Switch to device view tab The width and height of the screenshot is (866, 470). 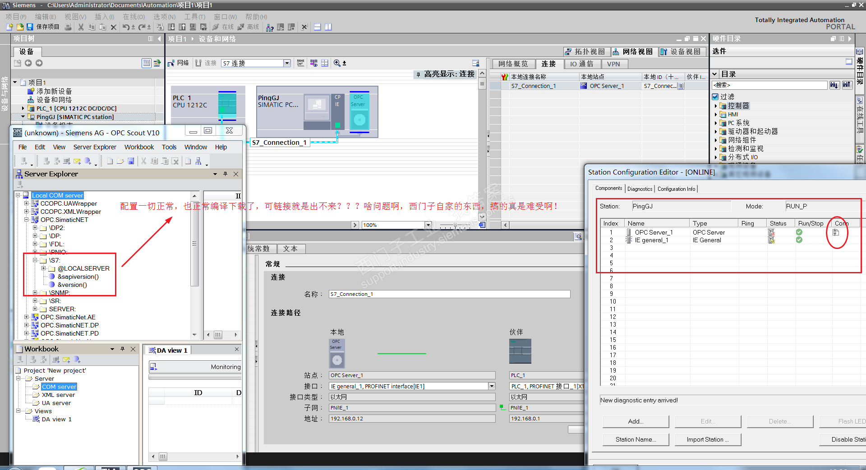point(682,52)
